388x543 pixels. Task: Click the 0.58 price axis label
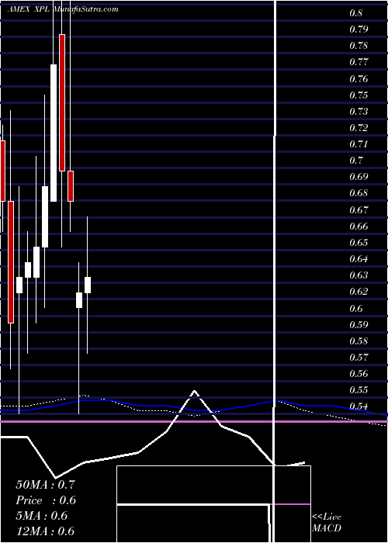coord(359,341)
